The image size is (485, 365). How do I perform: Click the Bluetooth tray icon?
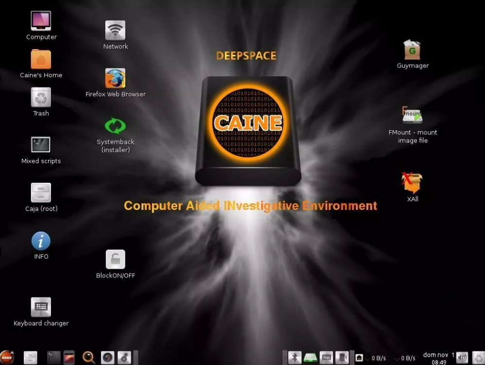(295, 358)
